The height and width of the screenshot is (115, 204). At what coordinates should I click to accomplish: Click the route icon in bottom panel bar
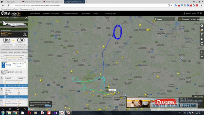3,109
